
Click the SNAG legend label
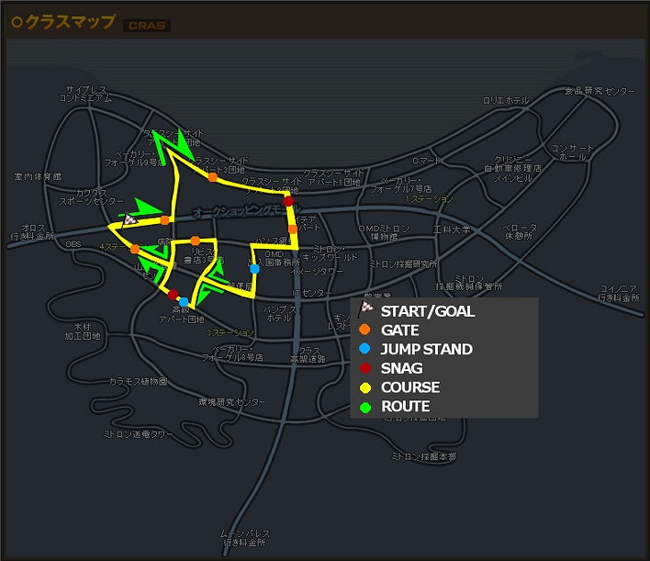pos(402,368)
